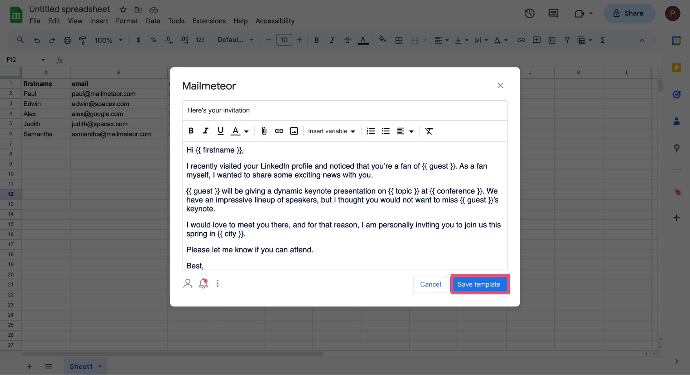
Task: Open the Insert variable dropdown
Action: point(331,131)
